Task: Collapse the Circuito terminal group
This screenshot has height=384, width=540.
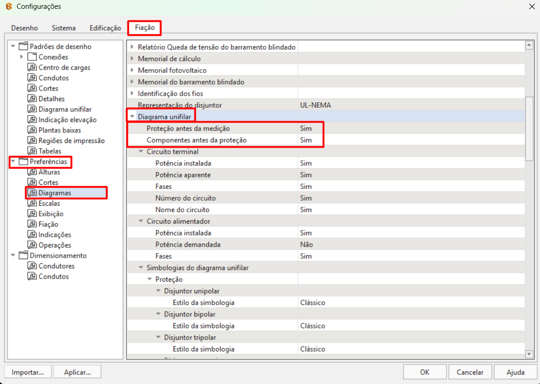Action: pos(141,152)
